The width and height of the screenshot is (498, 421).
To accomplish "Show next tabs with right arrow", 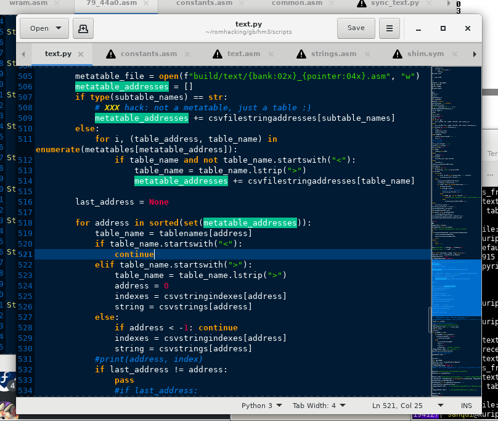I will [x=475, y=54].
